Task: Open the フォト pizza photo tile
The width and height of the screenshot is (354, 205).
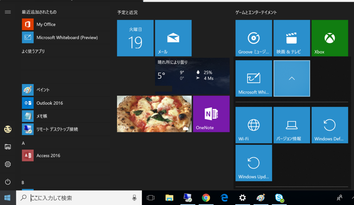Action: [x=154, y=114]
